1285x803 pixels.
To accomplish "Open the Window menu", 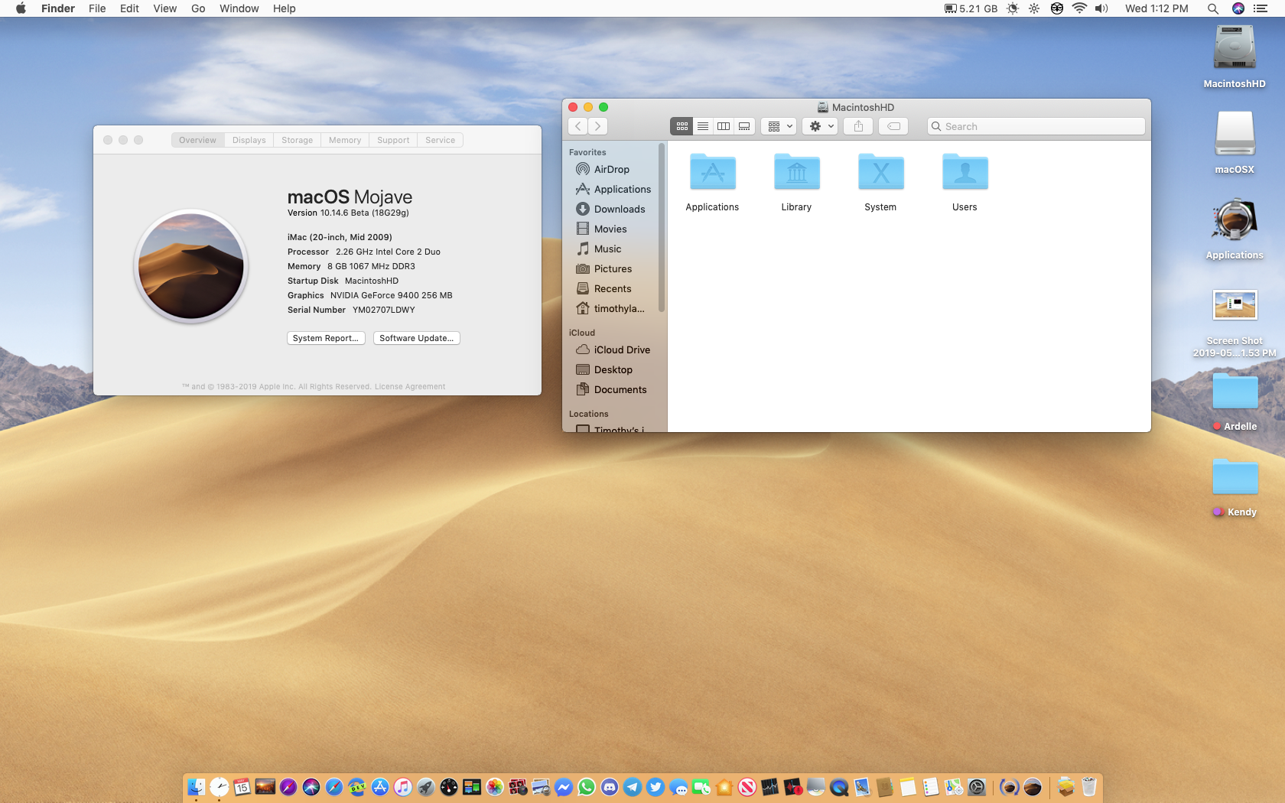I will 239,8.
